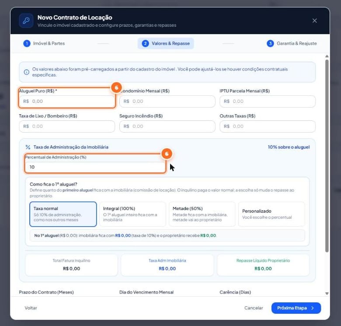Click the key icon in the dialog header
The image size is (341, 326).
tap(26, 21)
